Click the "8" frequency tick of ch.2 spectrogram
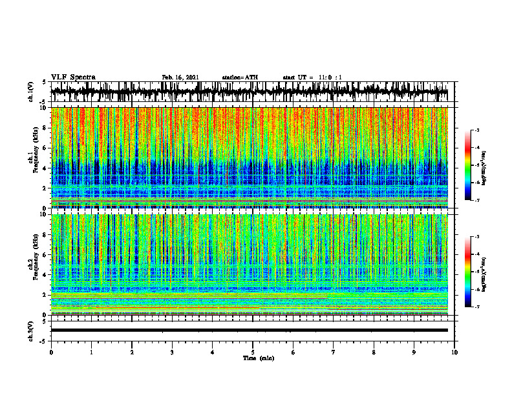 [46, 235]
